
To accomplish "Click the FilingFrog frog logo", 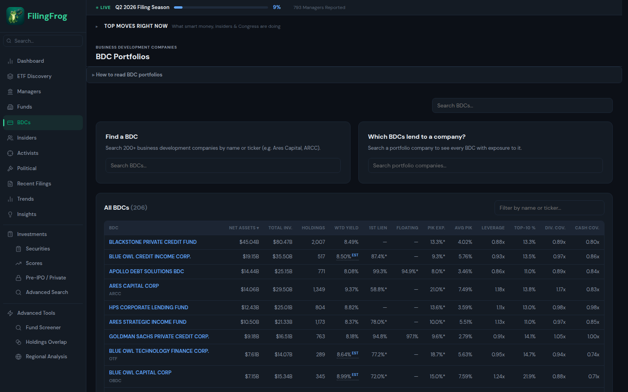I will [15, 16].
